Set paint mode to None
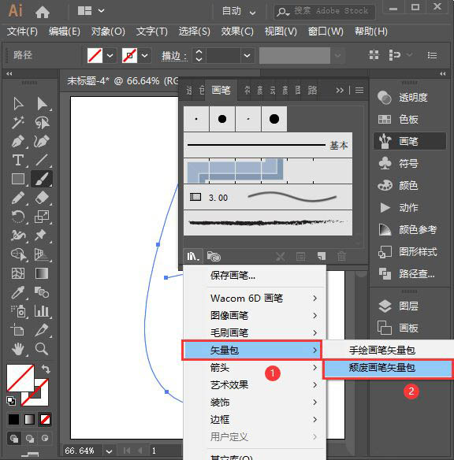The width and height of the screenshot is (454, 460). point(45,419)
